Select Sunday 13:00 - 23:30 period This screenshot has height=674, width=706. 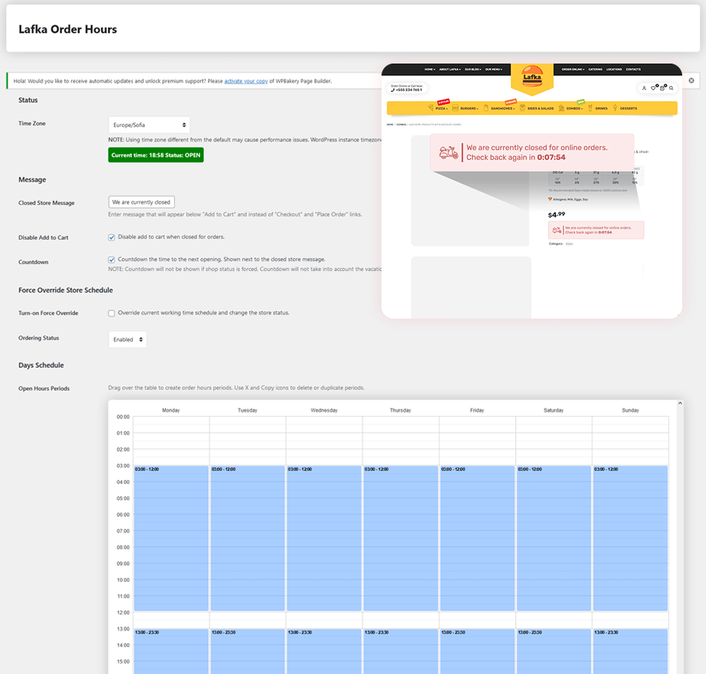pos(630,652)
